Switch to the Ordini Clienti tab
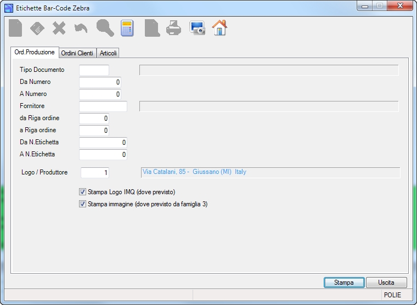417x305 pixels. 77,53
